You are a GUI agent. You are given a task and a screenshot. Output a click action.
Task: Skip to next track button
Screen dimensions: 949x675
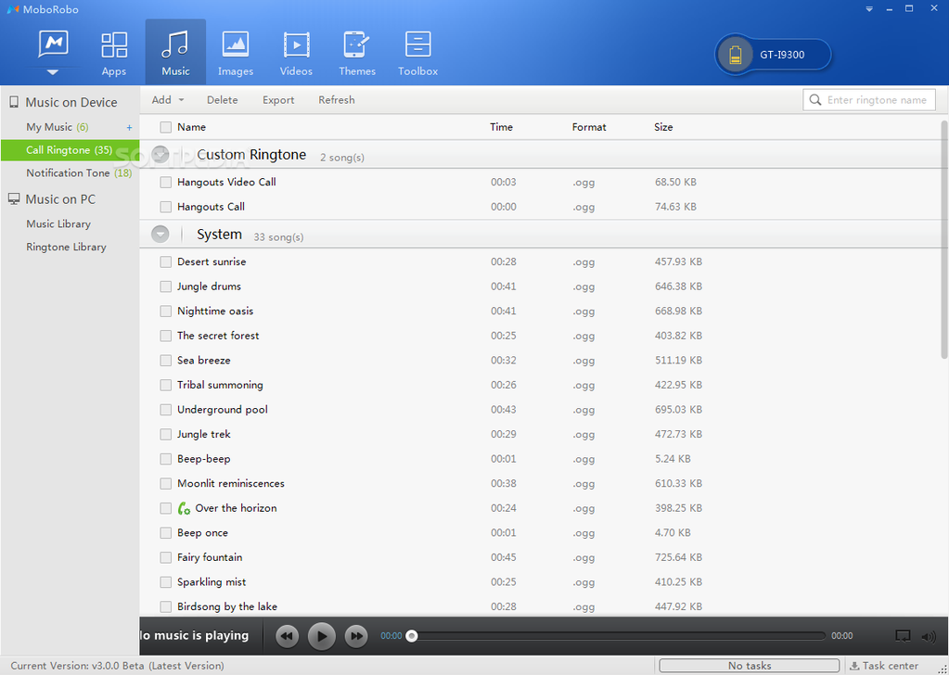pyautogui.click(x=356, y=636)
